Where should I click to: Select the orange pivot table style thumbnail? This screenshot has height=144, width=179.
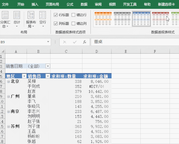coord(103,19)
